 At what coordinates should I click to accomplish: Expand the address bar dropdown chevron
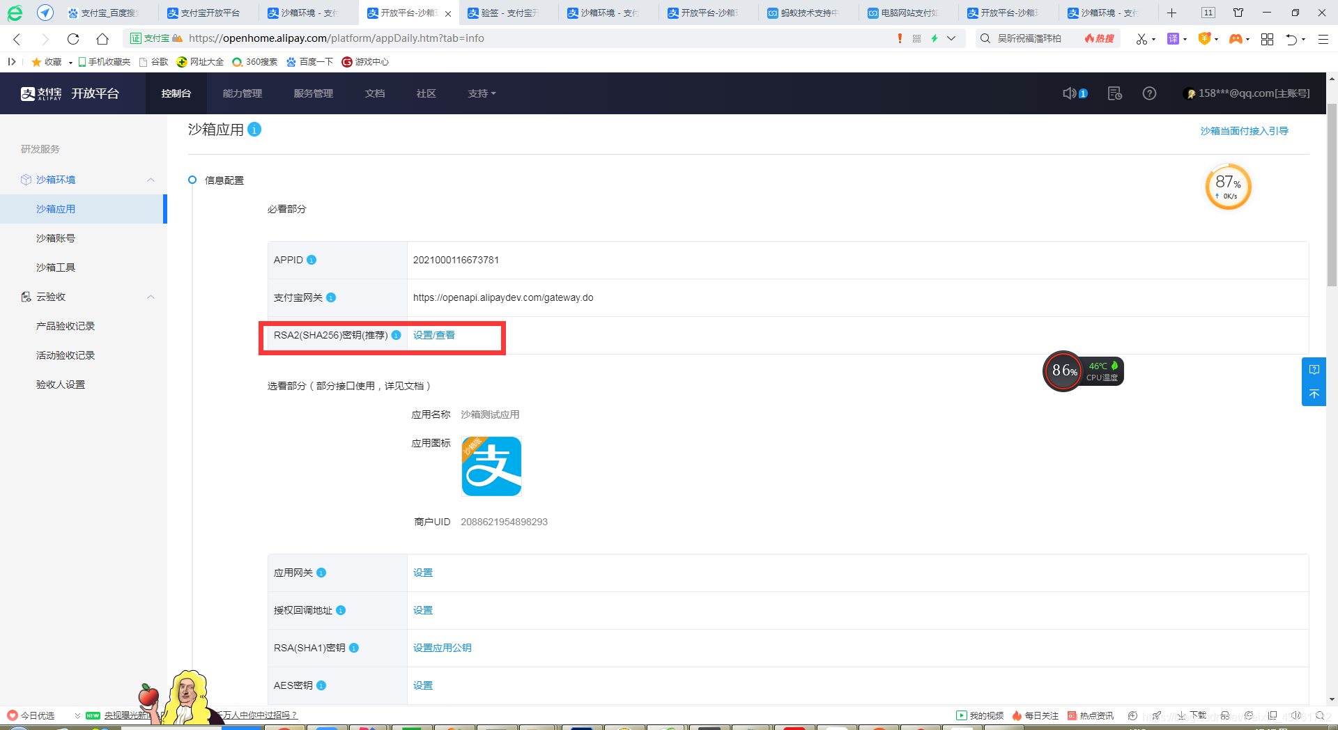coord(951,38)
